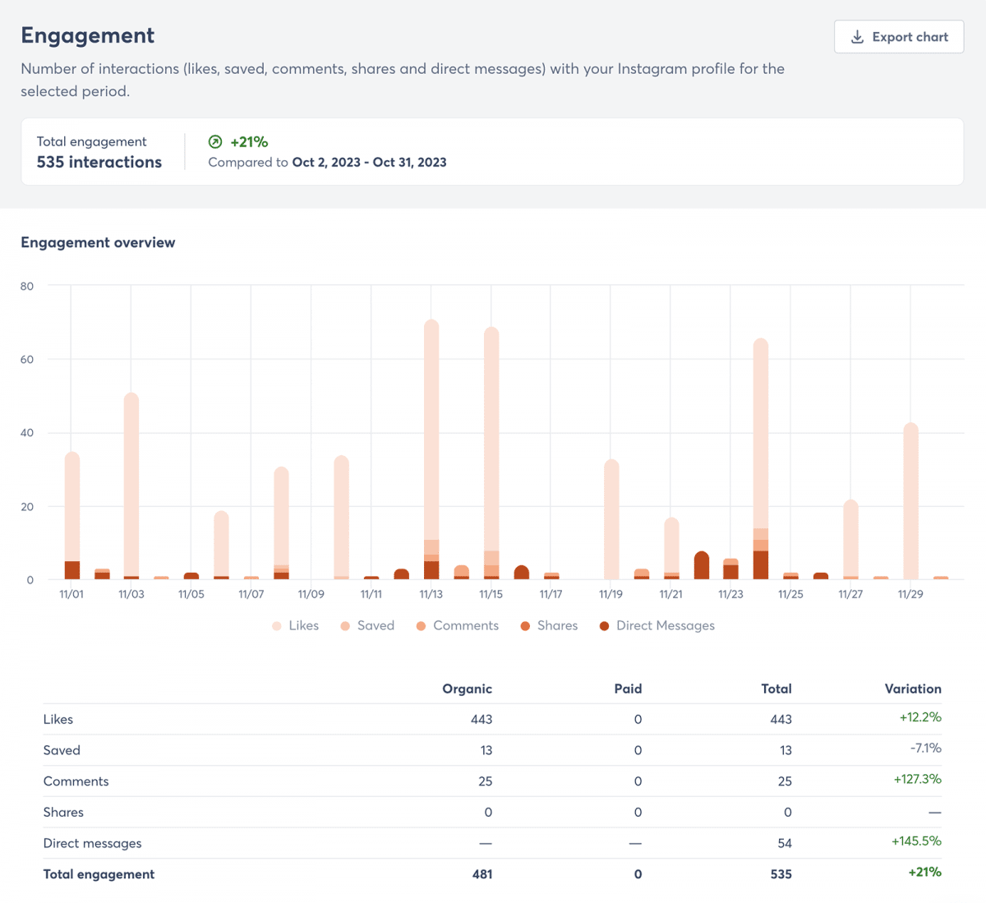Click the Direct Messages color dot in the legend

coord(604,625)
